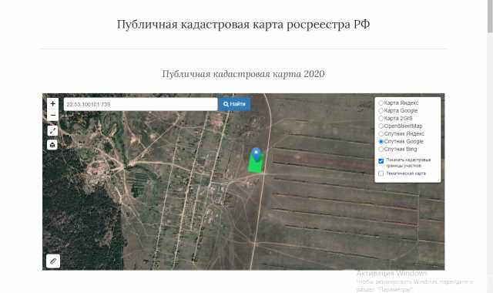This screenshot has width=493, height=293.
Task: Activate the ruler measurement tool
Action: tap(53, 261)
